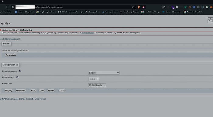The width and height of the screenshot is (213, 117).
Task: Open Examity :: Home bookmark
Action: point(110,12)
